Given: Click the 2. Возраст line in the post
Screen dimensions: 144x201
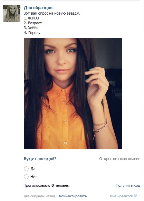Looking at the screenshot, I should click(x=33, y=23).
